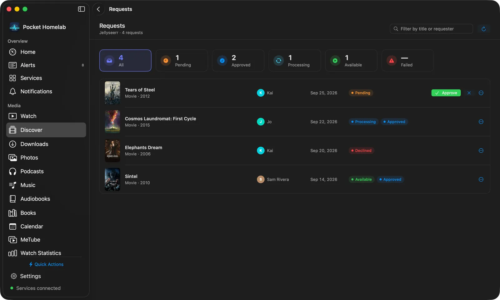Image resolution: width=500 pixels, height=300 pixels.
Task: Select the Sintel title text
Action: [x=131, y=176]
